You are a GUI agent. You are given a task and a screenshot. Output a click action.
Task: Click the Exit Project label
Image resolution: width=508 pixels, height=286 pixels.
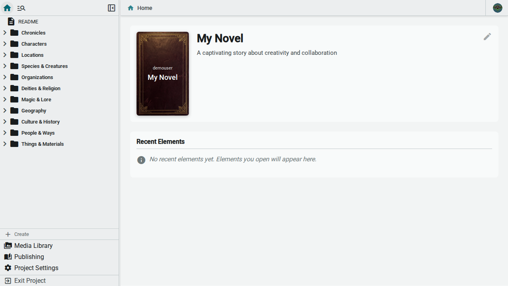pyautogui.click(x=30, y=280)
